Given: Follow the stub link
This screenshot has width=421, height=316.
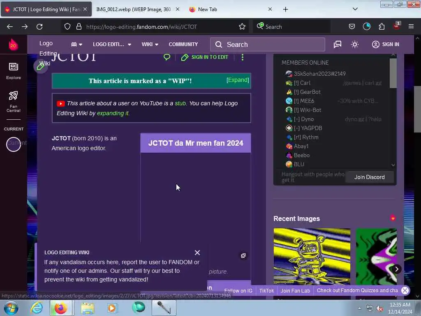Looking at the screenshot, I should (180, 103).
